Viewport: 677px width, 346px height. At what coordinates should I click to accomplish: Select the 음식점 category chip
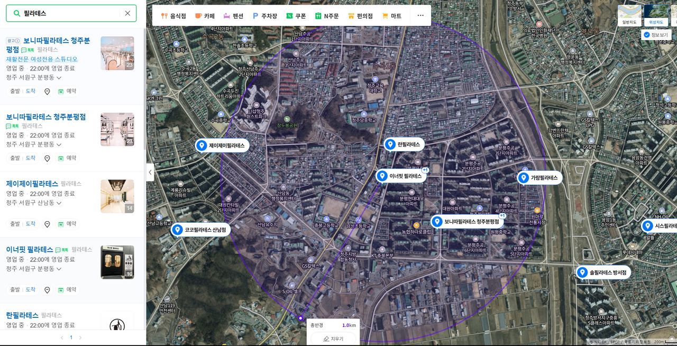click(x=173, y=16)
